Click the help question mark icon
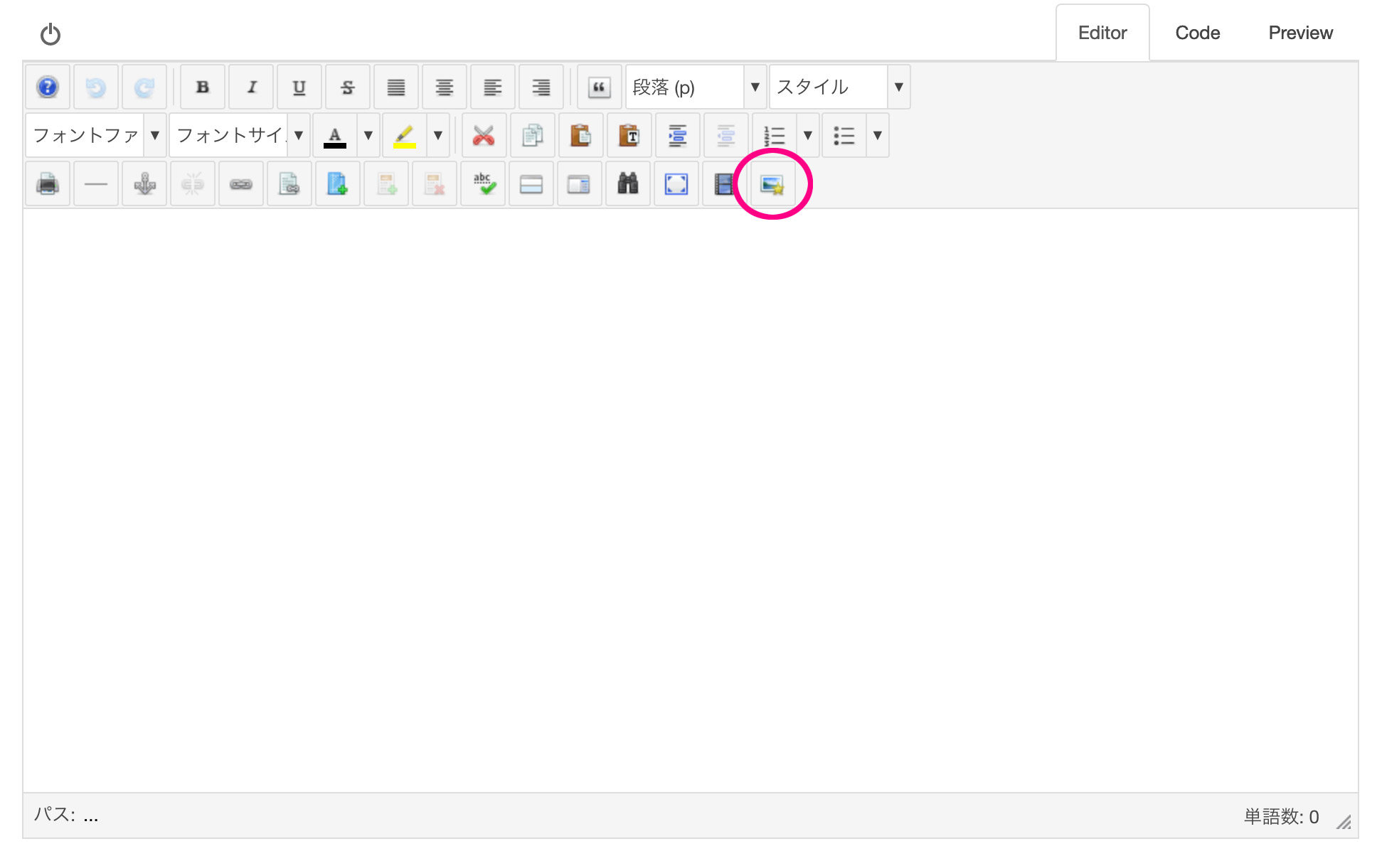Image resolution: width=1377 pixels, height=856 pixels. click(x=48, y=87)
